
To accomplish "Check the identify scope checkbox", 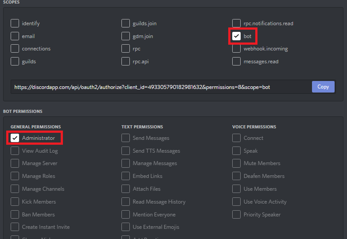I will pos(15,23).
